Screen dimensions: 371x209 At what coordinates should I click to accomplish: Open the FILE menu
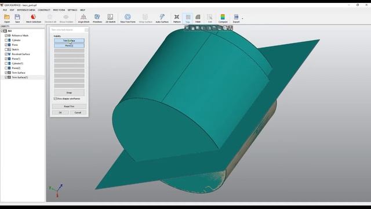(x=5, y=10)
